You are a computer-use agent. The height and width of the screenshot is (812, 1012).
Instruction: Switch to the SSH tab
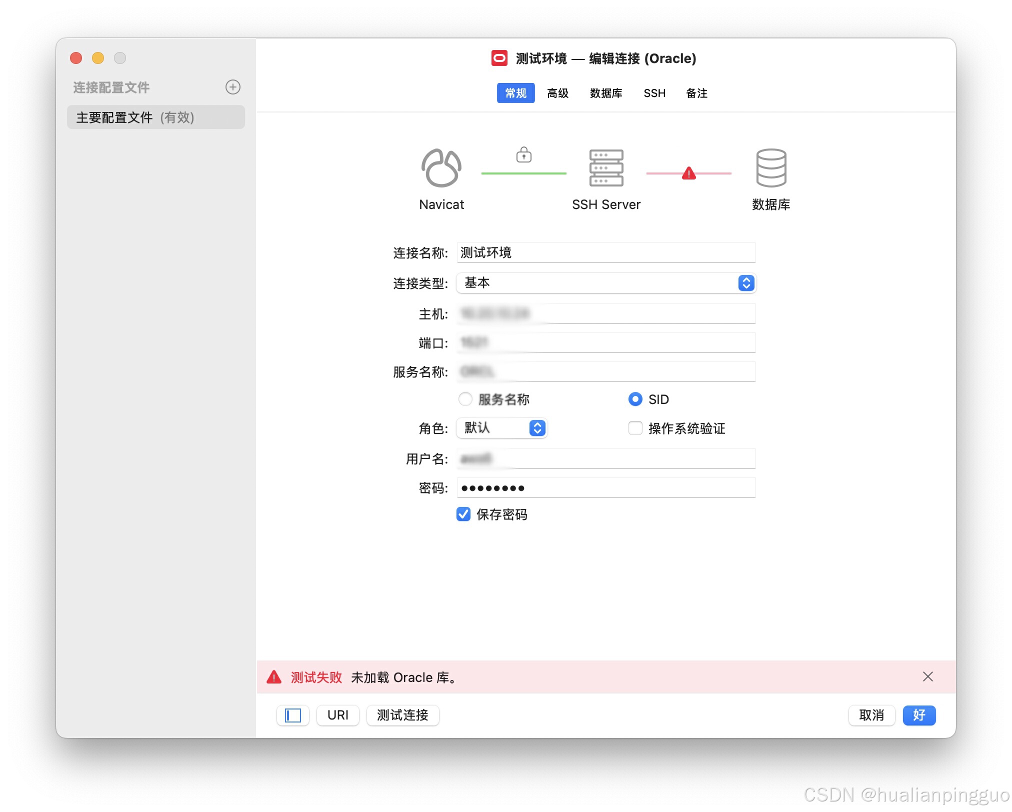point(654,93)
